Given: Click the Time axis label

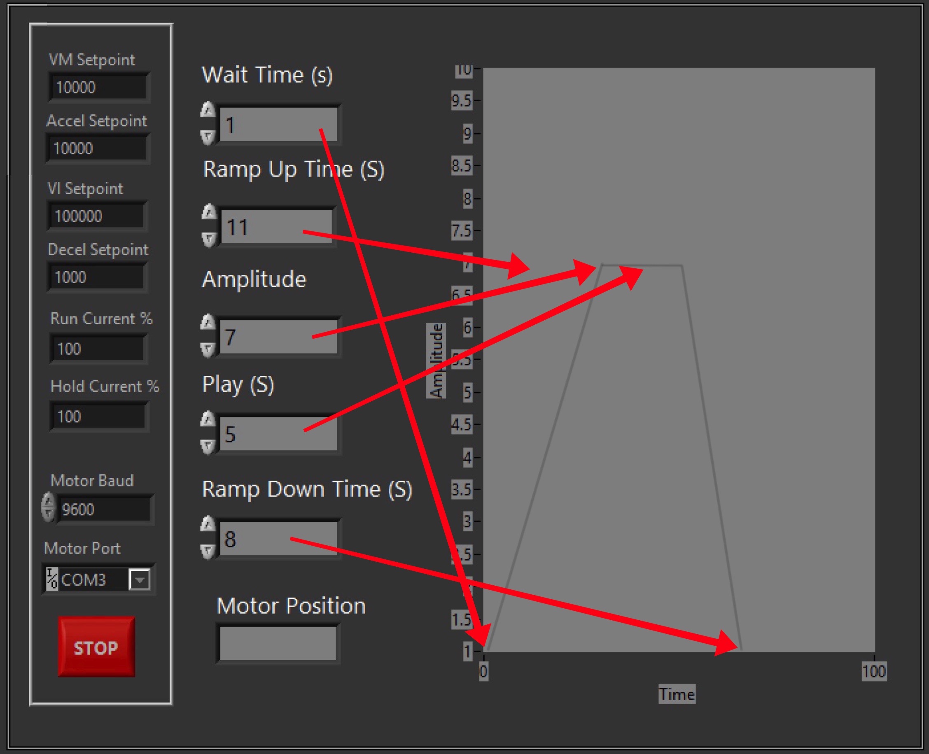Looking at the screenshot, I should click(677, 693).
